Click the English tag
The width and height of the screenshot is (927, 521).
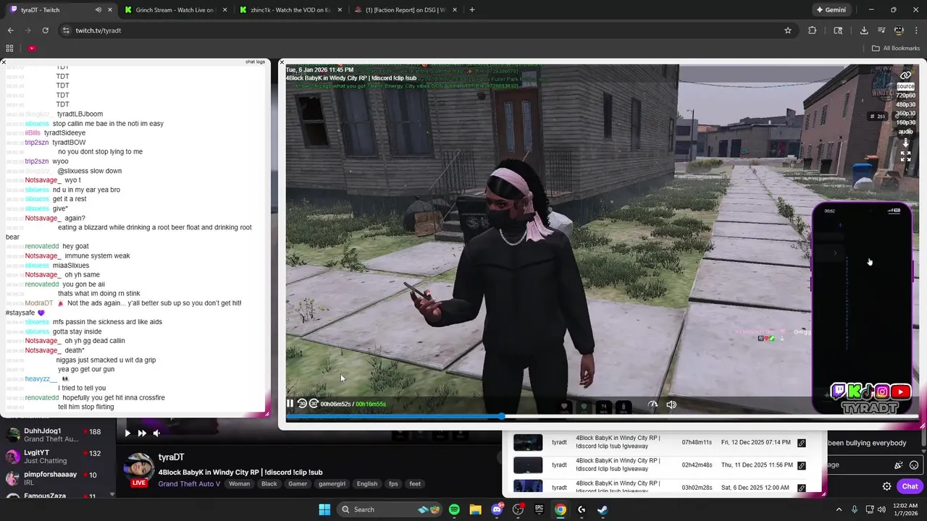[x=367, y=483]
